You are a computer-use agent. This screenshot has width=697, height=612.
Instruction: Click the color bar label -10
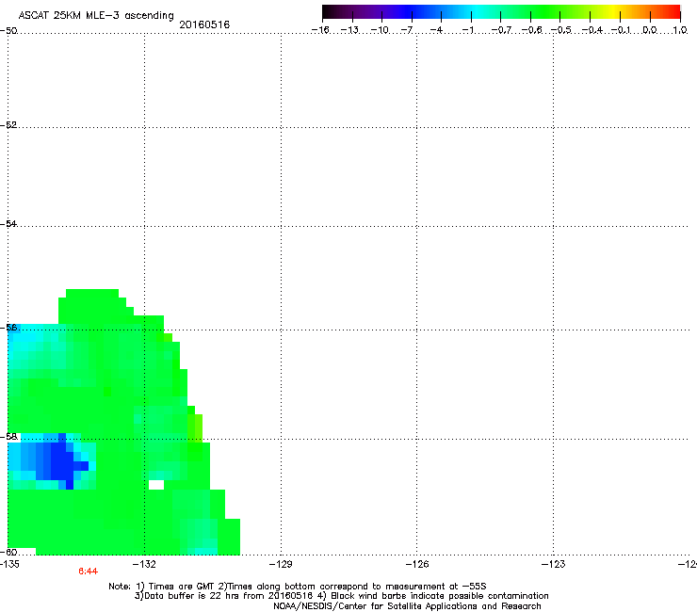point(380,30)
